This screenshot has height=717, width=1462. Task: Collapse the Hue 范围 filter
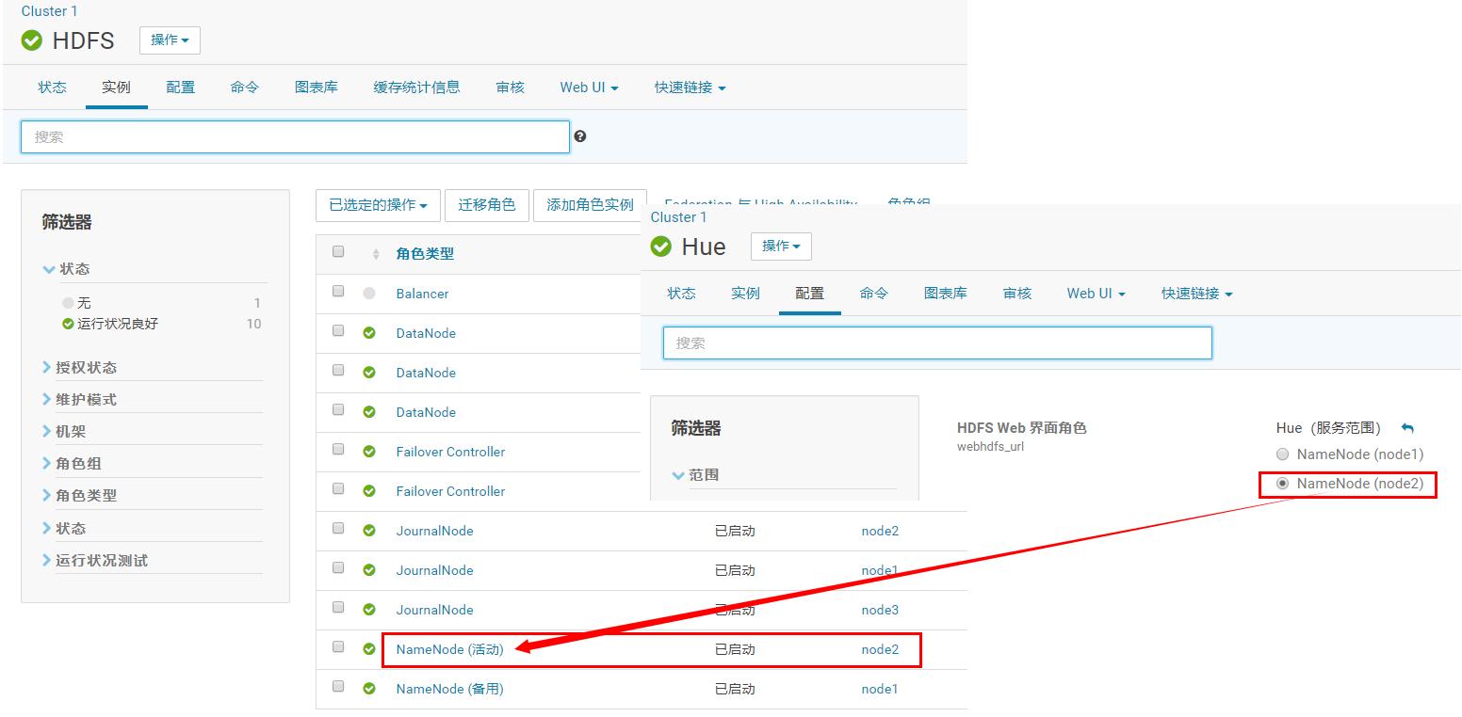695,475
